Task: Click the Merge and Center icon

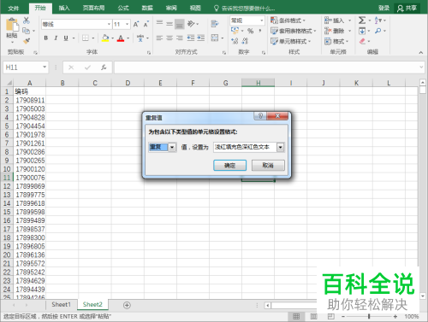Action: click(x=215, y=38)
